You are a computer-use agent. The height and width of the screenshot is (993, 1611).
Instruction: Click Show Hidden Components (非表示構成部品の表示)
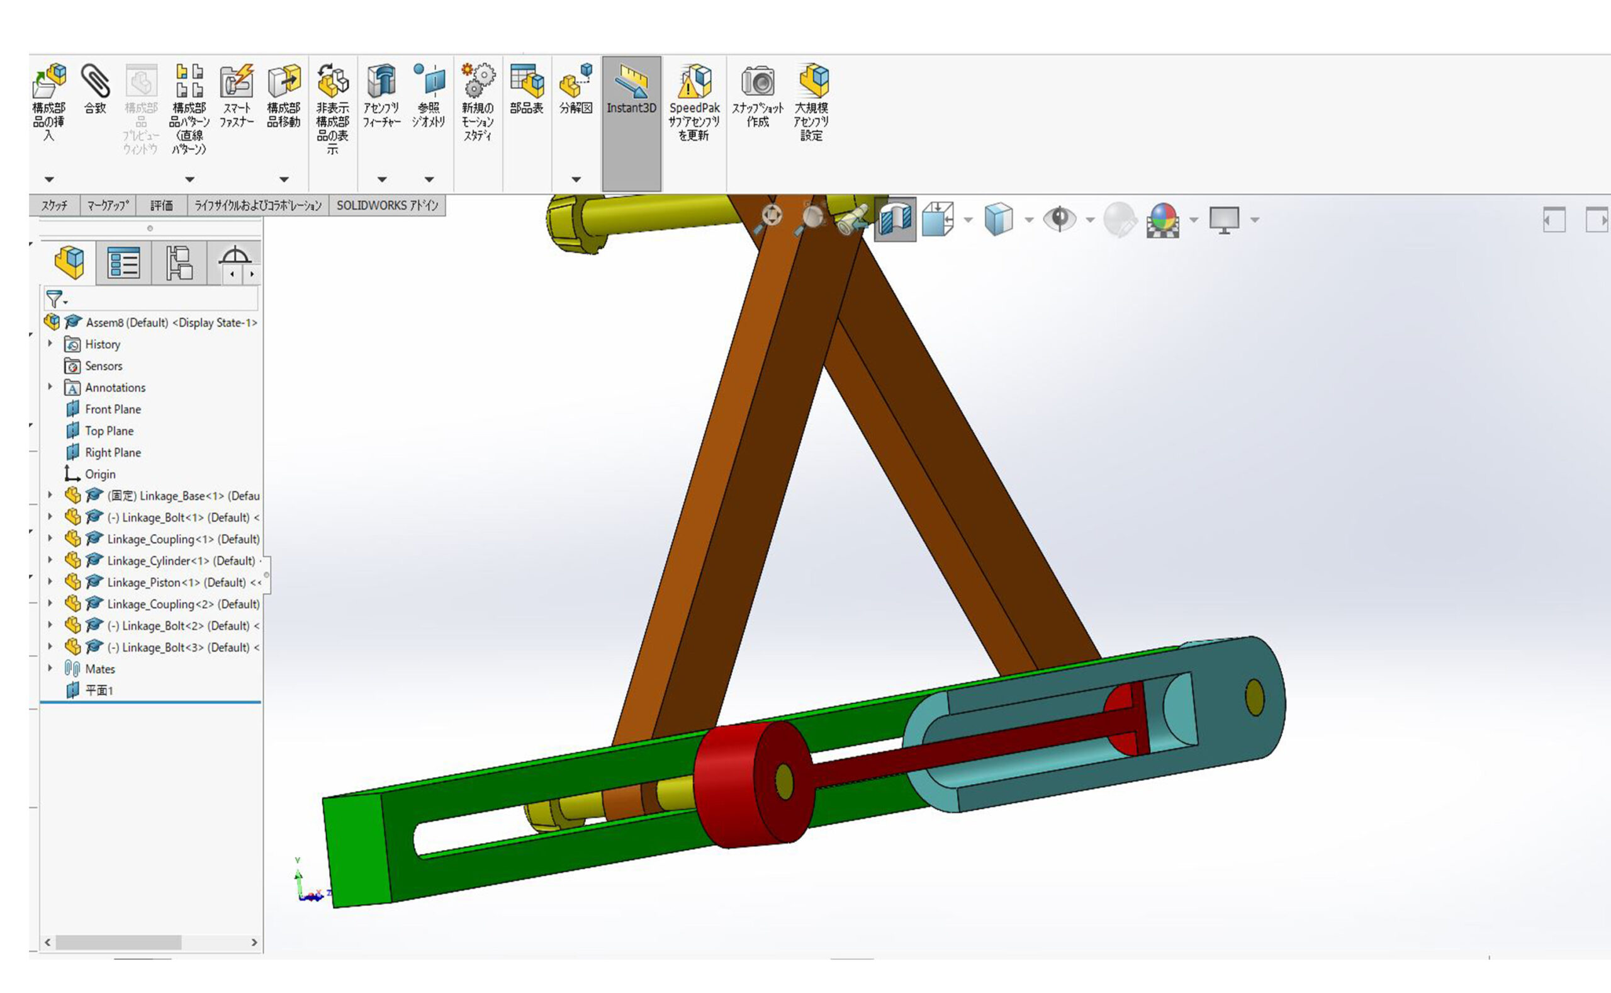333,81
